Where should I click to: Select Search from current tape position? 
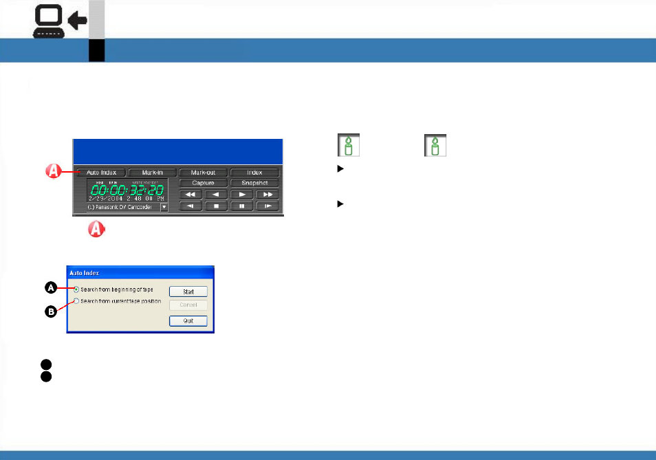click(76, 301)
